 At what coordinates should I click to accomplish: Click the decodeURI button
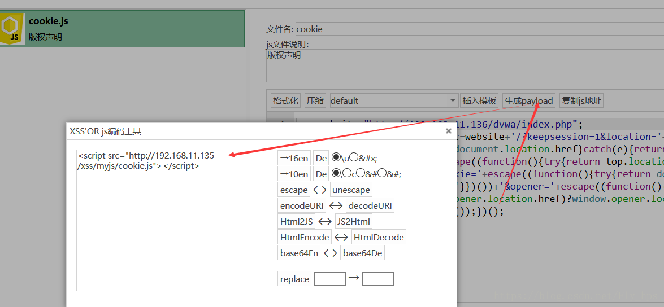point(370,206)
